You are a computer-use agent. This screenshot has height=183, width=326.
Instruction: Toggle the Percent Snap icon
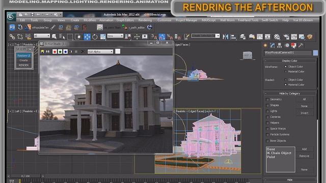(x=170, y=37)
